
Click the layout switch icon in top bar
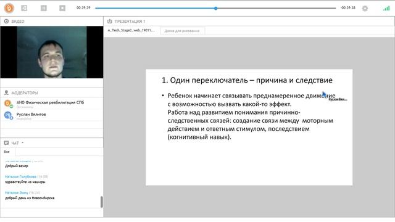coord(24,8)
